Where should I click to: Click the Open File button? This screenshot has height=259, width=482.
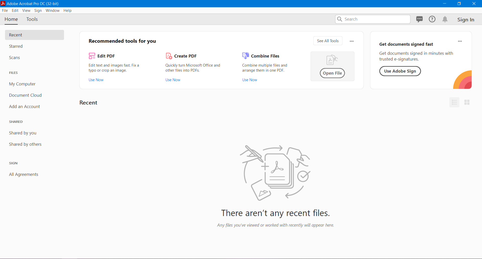click(332, 73)
